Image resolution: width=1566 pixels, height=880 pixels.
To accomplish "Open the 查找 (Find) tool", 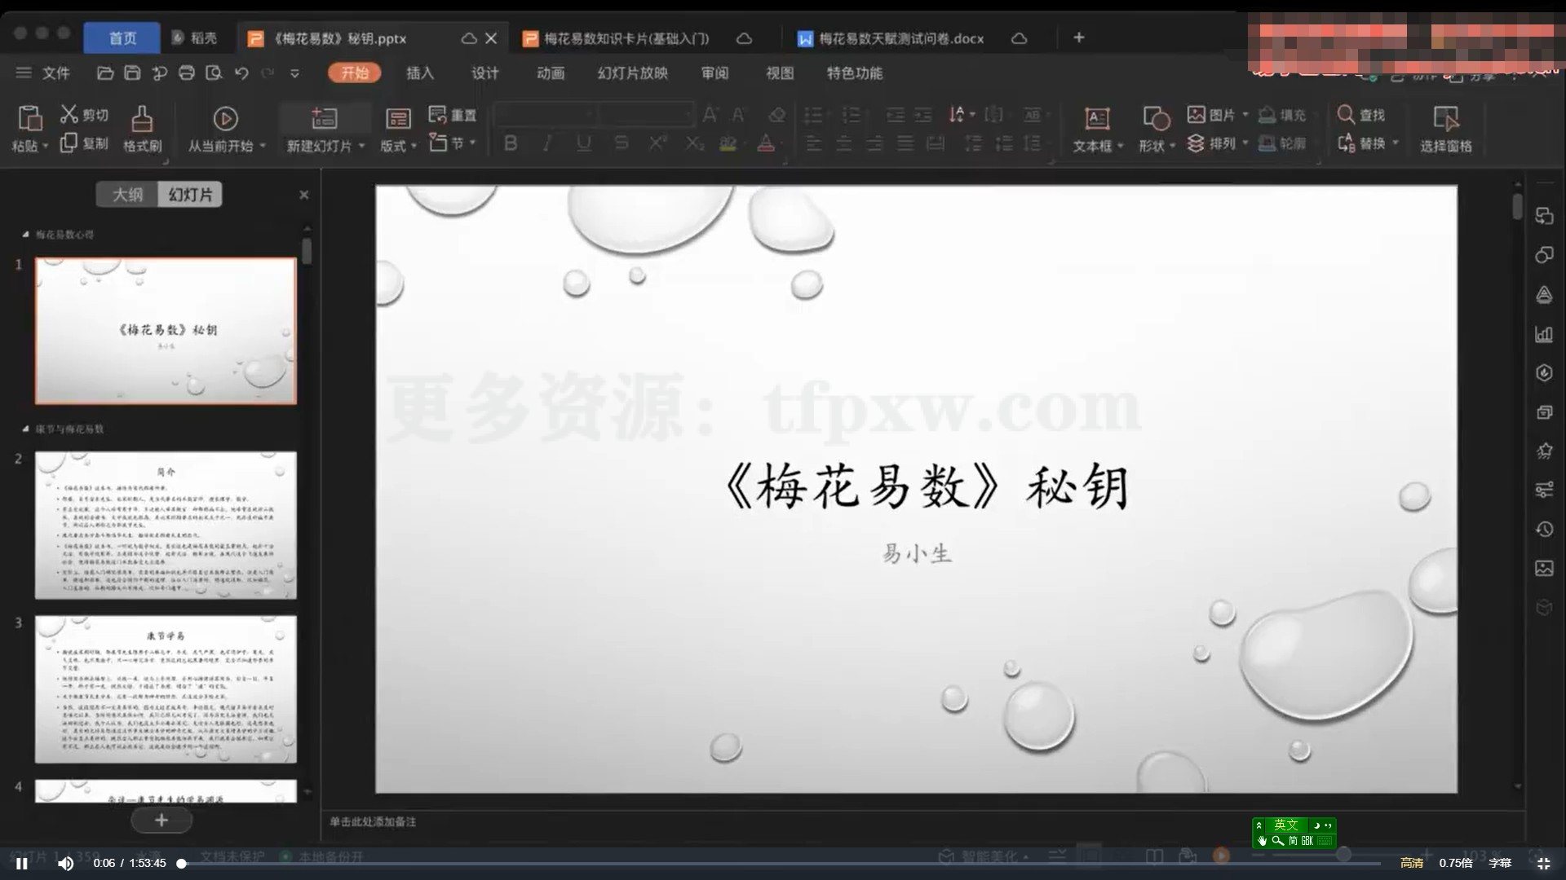I will pyautogui.click(x=1366, y=115).
